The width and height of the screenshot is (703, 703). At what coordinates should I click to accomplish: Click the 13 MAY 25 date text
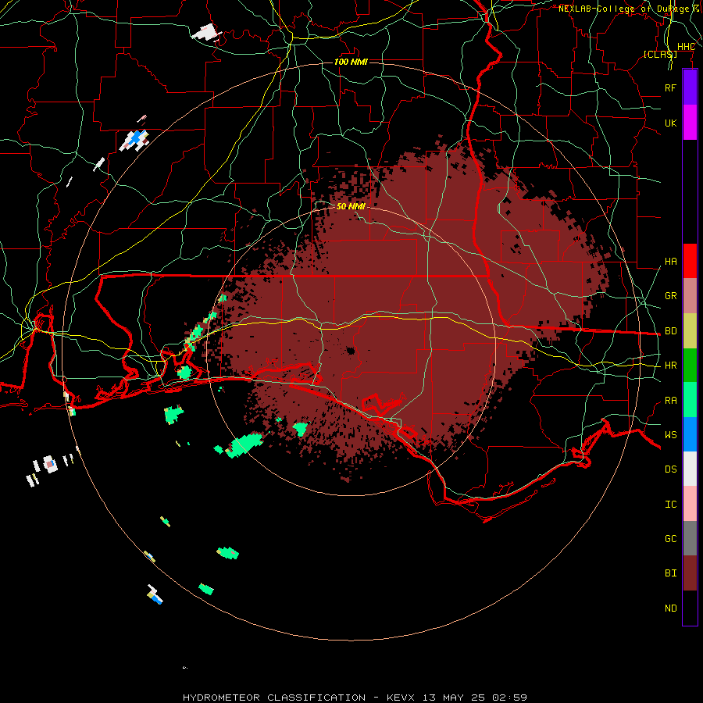(455, 698)
